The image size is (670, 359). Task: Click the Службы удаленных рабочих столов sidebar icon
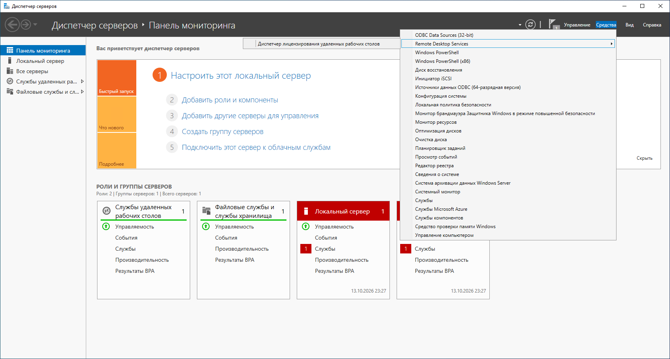coord(10,81)
